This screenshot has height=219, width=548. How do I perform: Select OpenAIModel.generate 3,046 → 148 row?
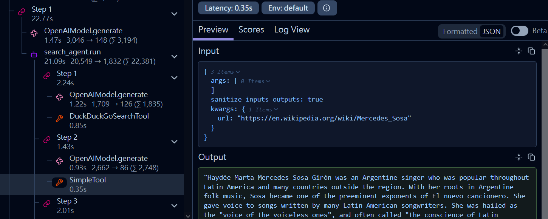pos(92,35)
